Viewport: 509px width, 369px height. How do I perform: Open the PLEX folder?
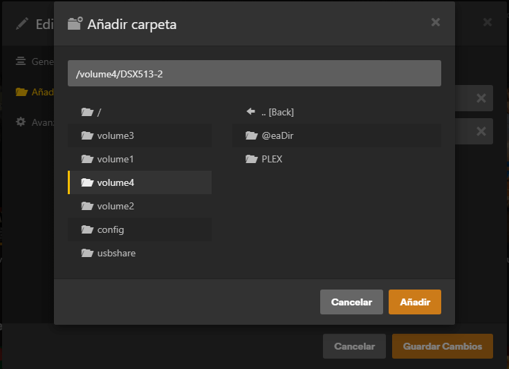point(337,159)
